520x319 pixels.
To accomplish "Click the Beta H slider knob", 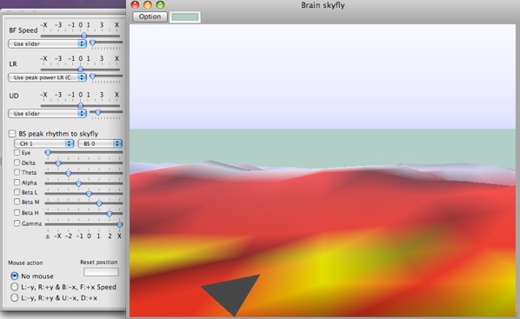I will click(109, 214).
